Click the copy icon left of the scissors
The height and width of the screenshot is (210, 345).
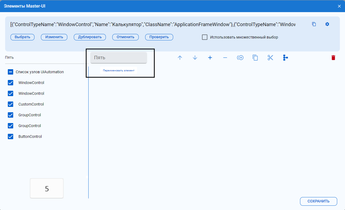tap(255, 58)
